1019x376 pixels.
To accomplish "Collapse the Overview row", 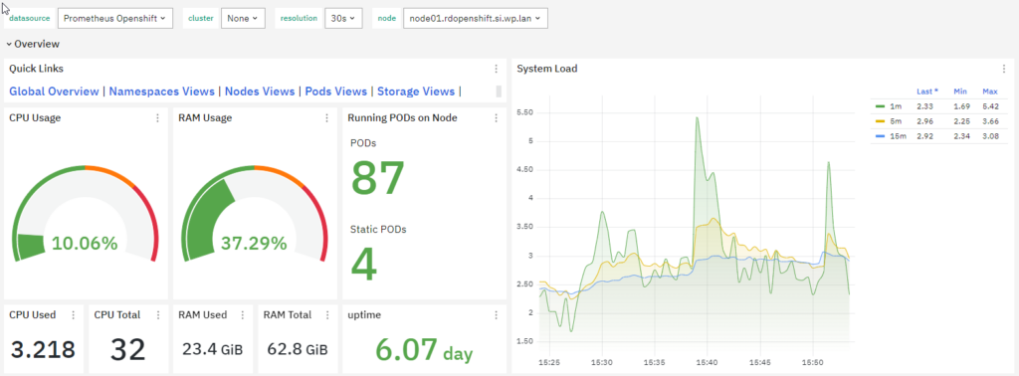I will click(x=33, y=44).
